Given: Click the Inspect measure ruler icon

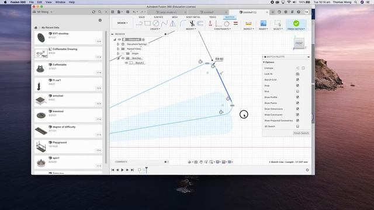Looking at the screenshot, I should pyautogui.click(x=248, y=23).
